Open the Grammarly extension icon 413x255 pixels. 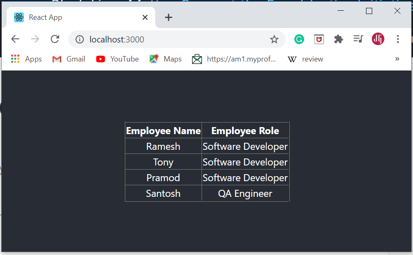tap(299, 39)
